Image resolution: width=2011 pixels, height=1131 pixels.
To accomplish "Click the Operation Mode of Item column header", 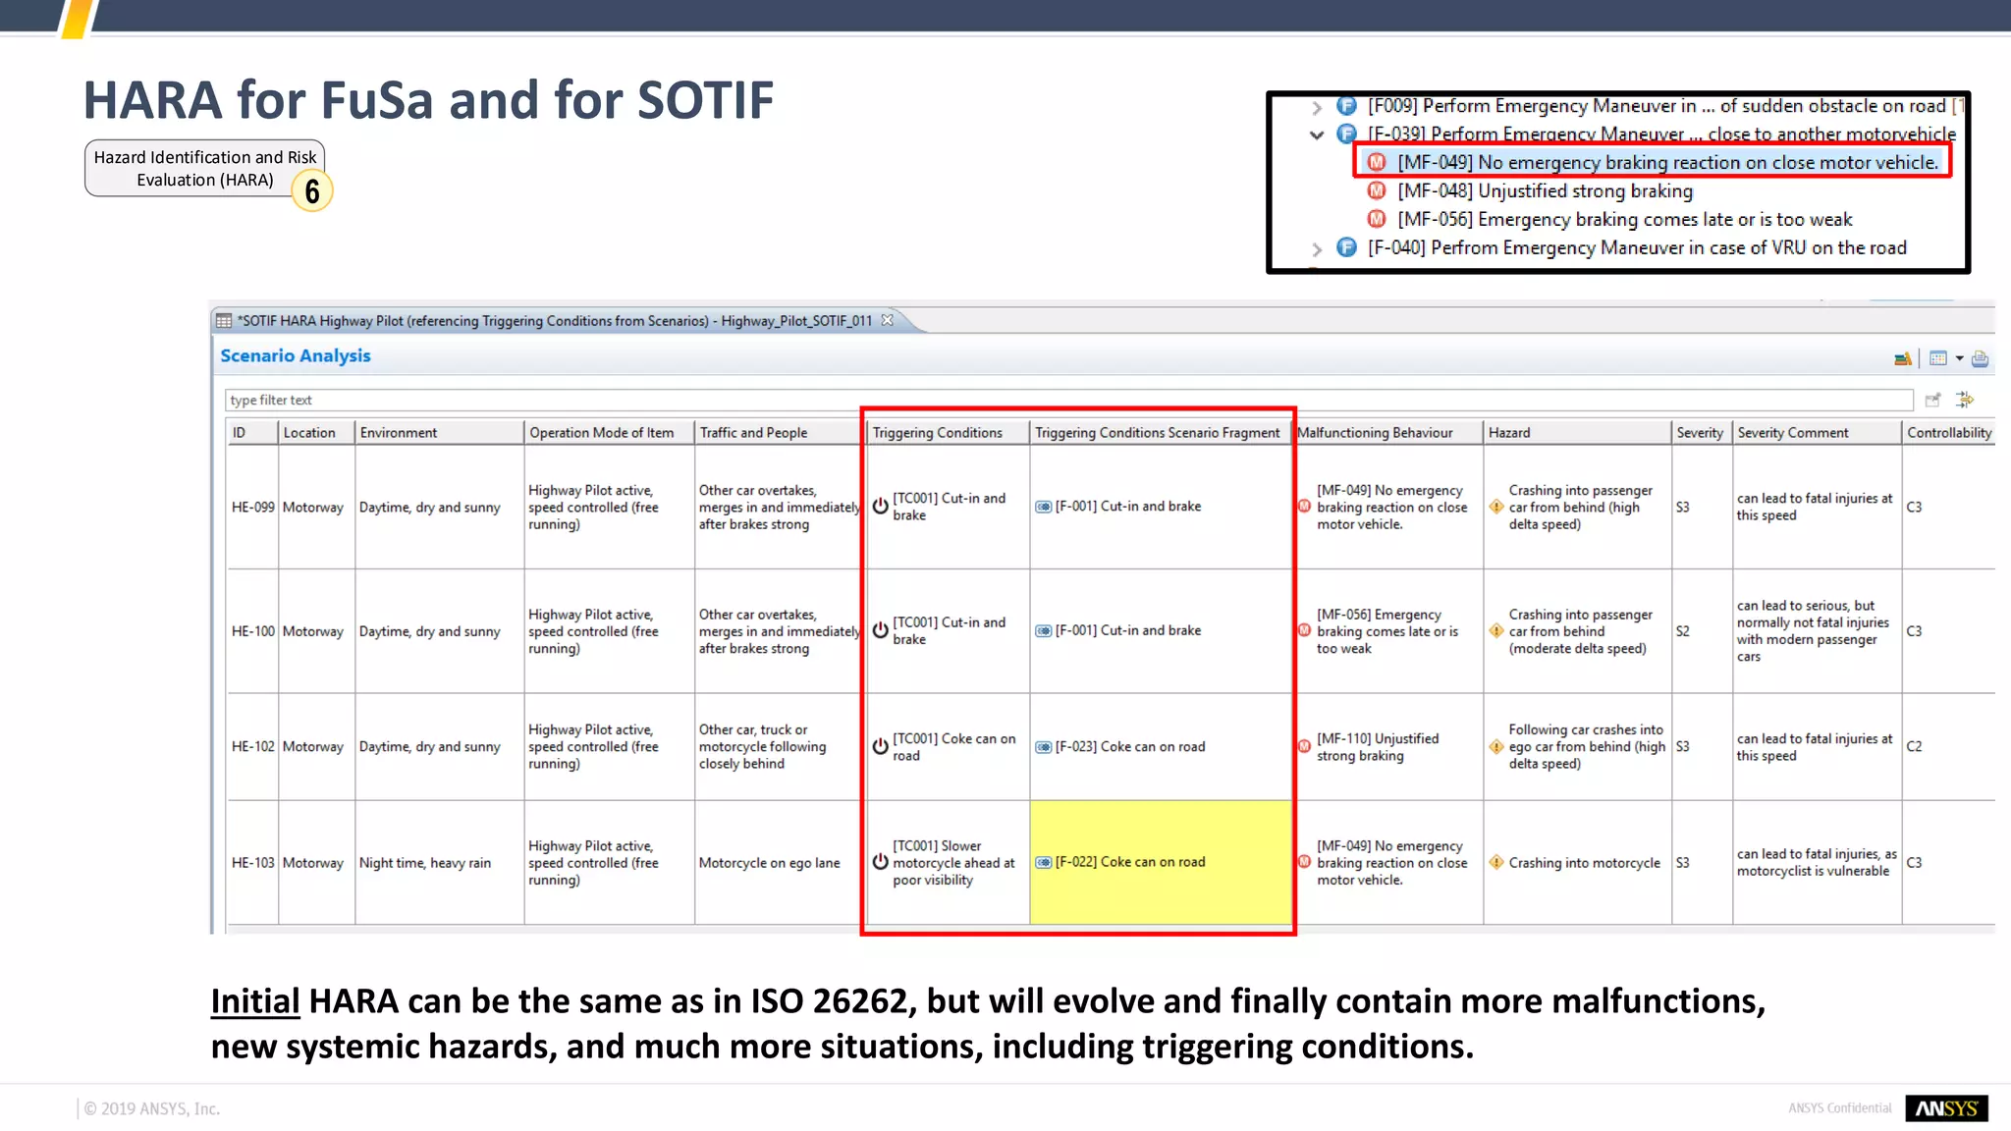I will click(609, 432).
